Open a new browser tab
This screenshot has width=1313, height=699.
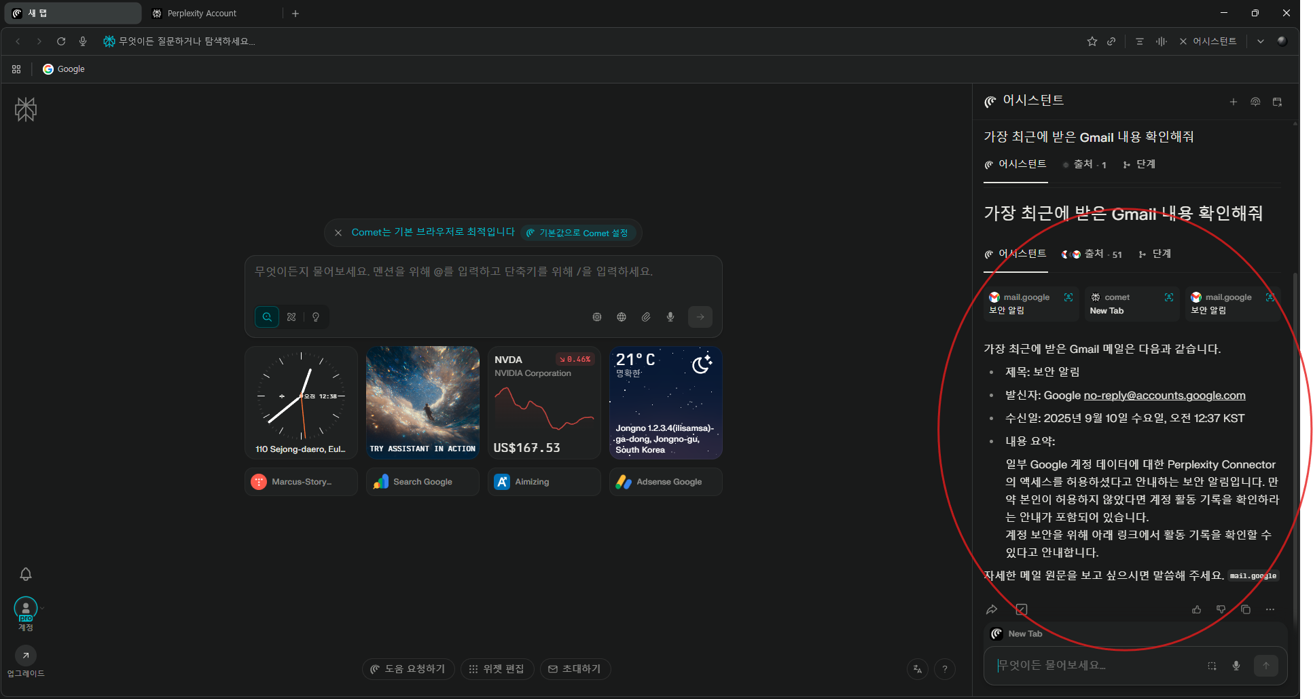(295, 14)
